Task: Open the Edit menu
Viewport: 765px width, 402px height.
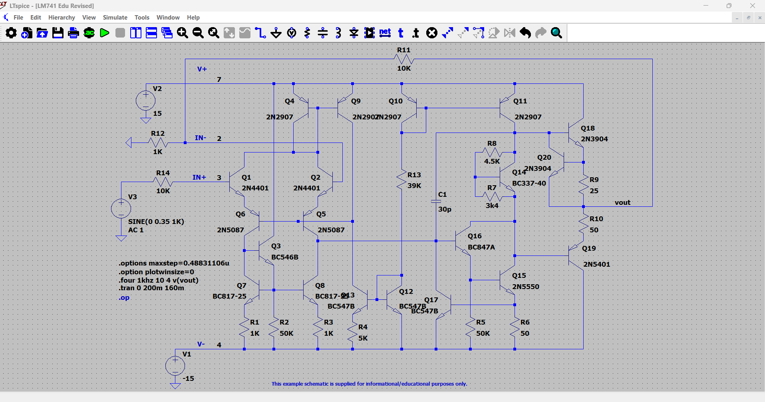Action: click(36, 18)
